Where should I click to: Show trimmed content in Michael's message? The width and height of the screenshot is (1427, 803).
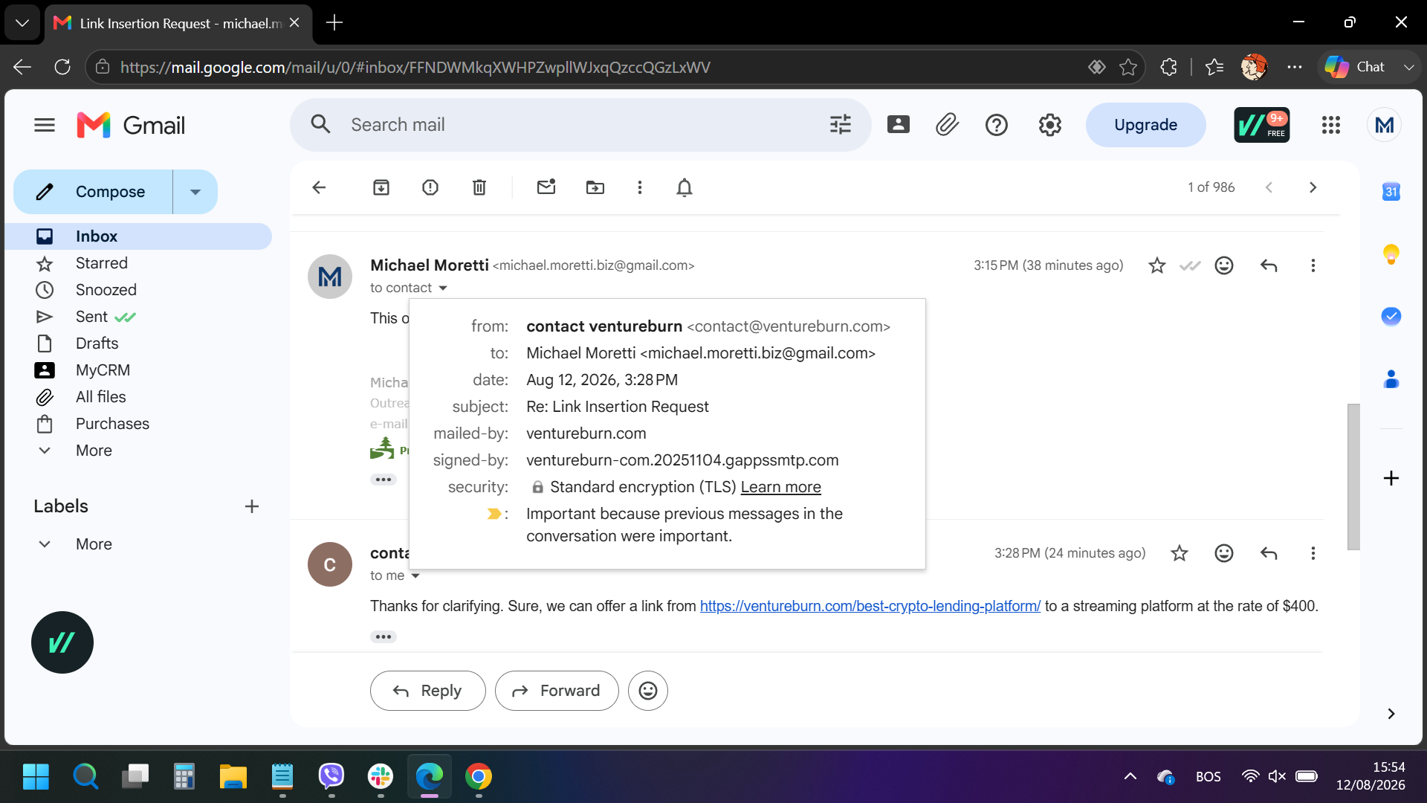(384, 480)
